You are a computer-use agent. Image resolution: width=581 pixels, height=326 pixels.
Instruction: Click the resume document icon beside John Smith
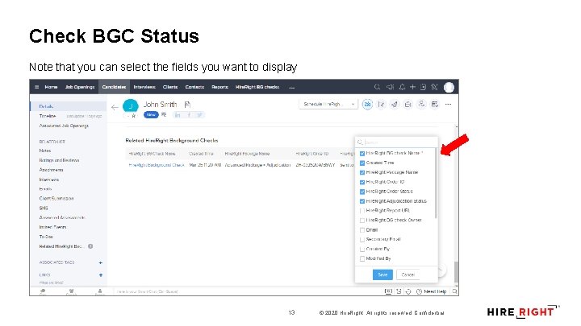[x=187, y=105]
